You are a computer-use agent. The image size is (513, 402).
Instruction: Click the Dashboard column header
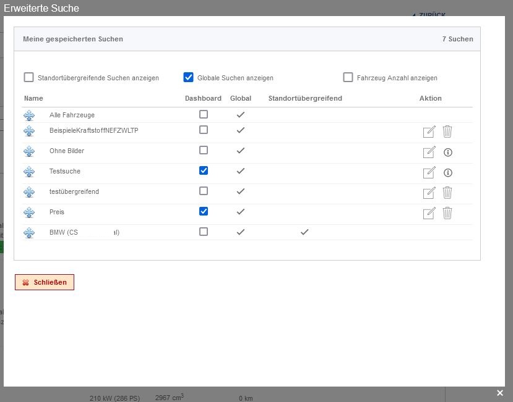(203, 98)
